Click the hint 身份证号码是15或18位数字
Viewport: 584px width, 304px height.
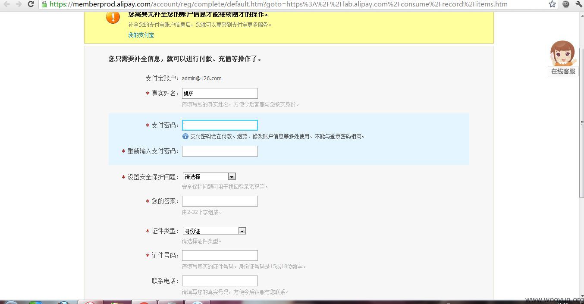[272, 266]
